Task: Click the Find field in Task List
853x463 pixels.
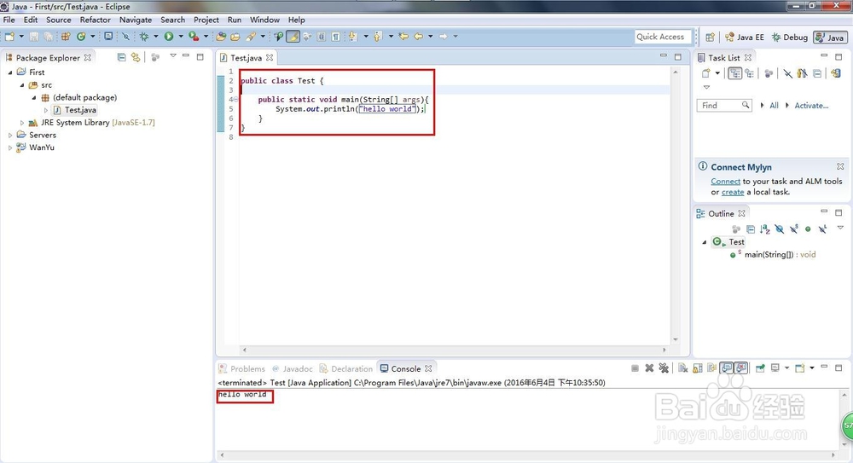Action: coord(724,106)
